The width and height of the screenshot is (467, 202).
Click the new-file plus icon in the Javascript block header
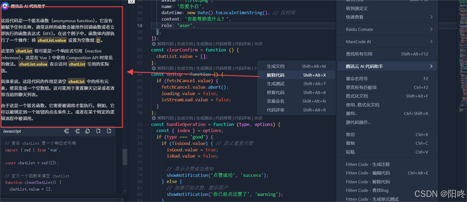[x=98, y=131]
